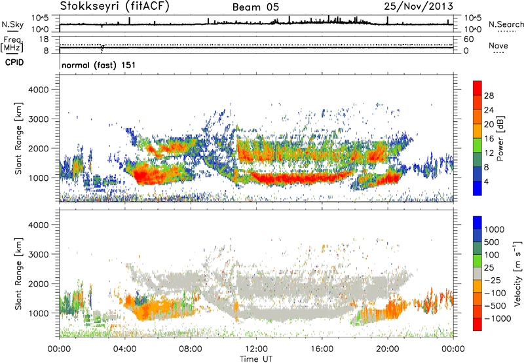Viewport: 524px width, 363px height.
Task: Click the '3000' tick of the velocity panel
Action: coord(38,254)
